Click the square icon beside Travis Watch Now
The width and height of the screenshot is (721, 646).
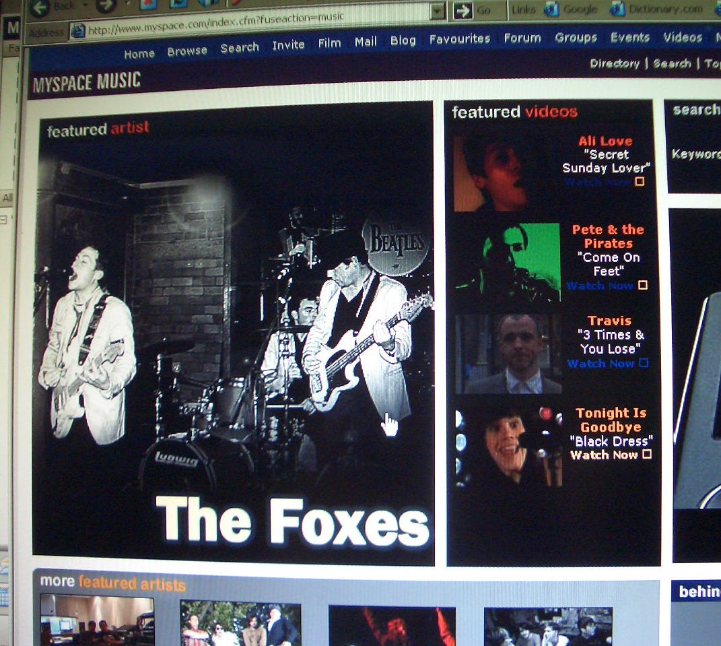point(644,363)
